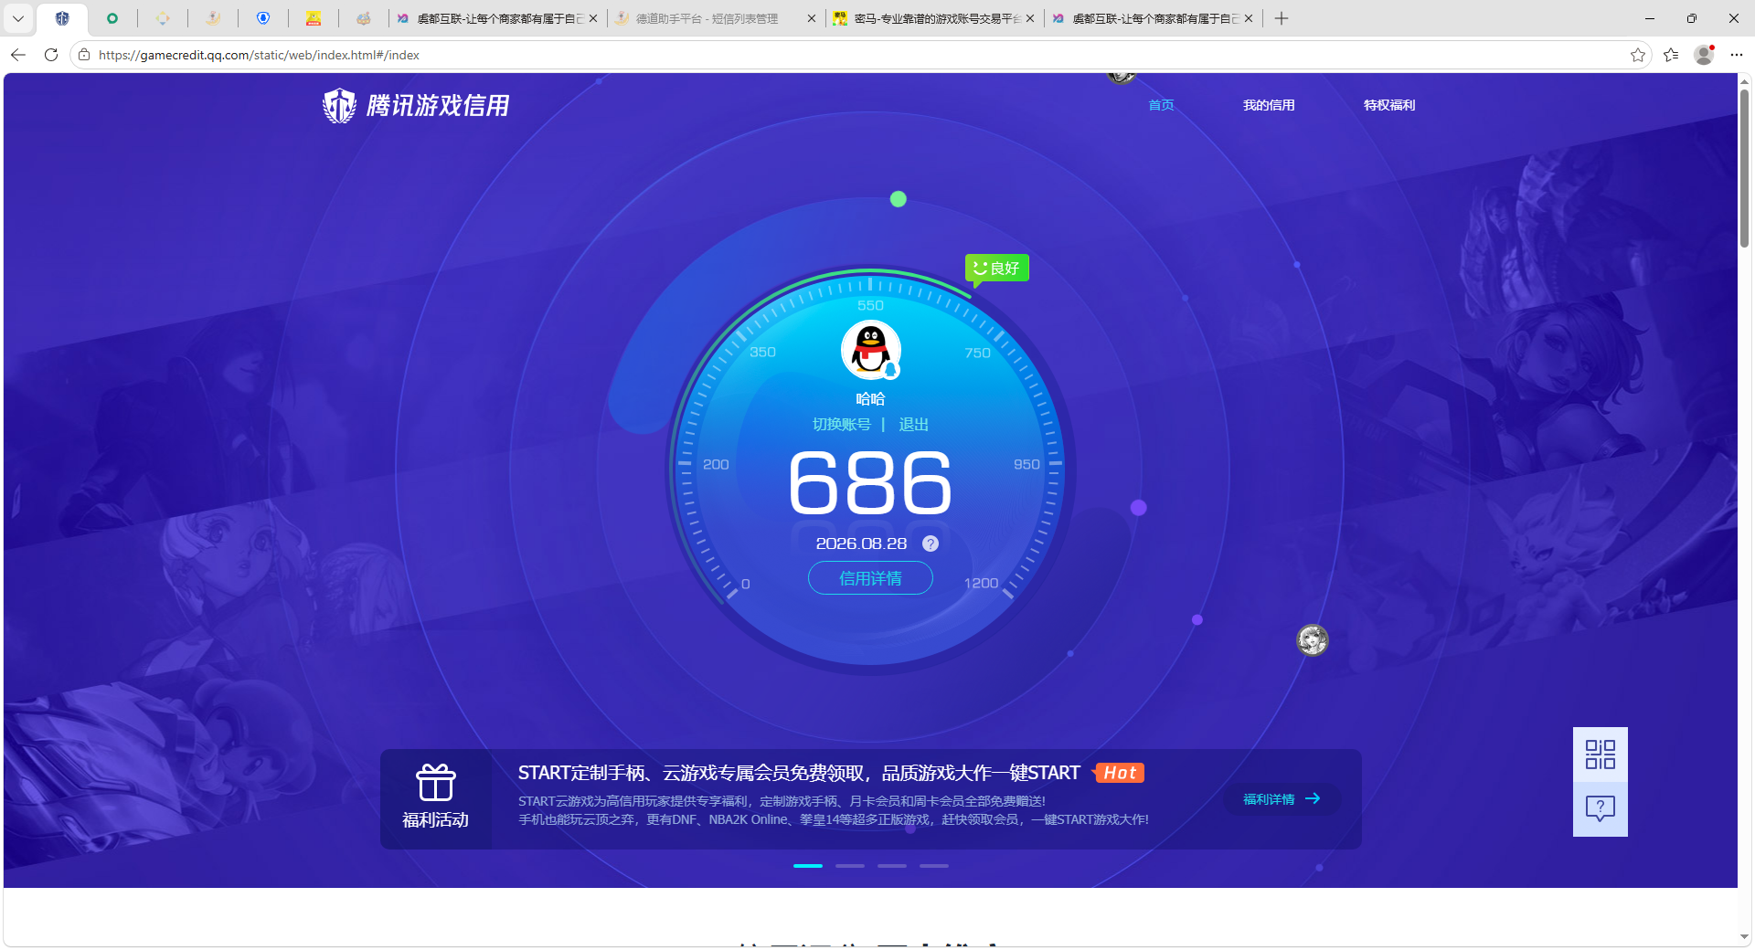Click the START定制手柄 banner headline
This screenshot has height=950, width=1755.
click(799, 773)
